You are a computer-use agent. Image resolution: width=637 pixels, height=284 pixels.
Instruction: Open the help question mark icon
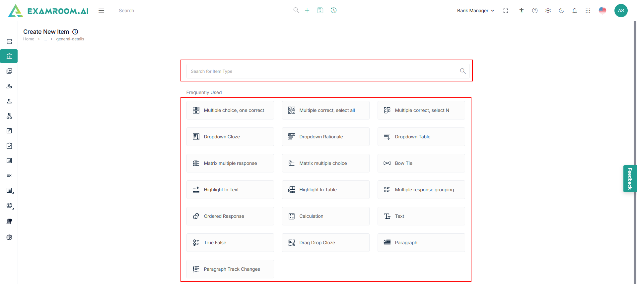coord(535,11)
